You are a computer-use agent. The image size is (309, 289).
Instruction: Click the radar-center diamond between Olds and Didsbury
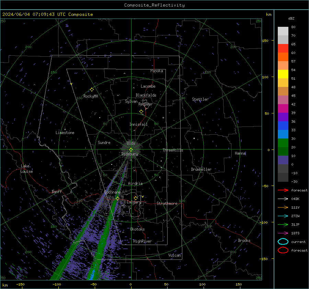(131, 150)
